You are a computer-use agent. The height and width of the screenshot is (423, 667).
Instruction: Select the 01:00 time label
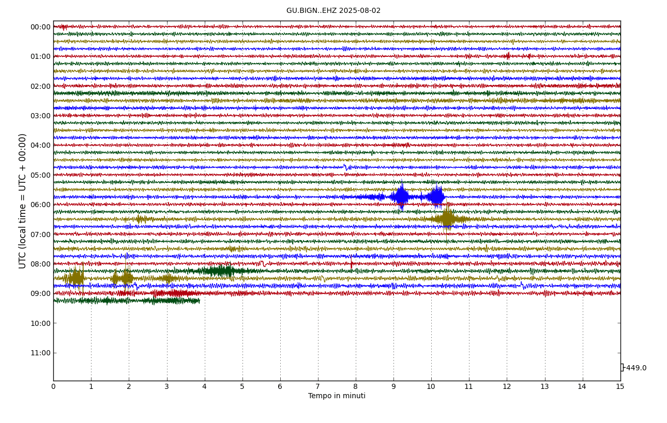[40, 56]
